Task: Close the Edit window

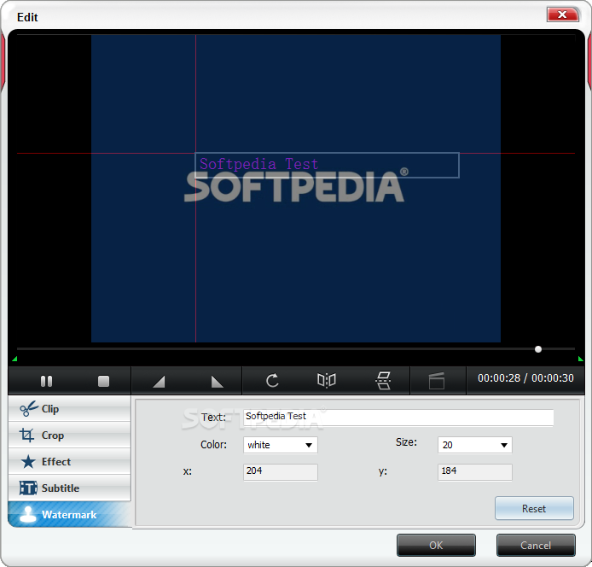Action: click(562, 15)
